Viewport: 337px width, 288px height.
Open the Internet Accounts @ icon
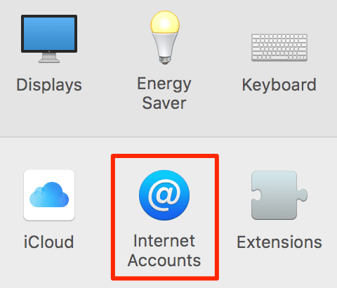tap(164, 195)
